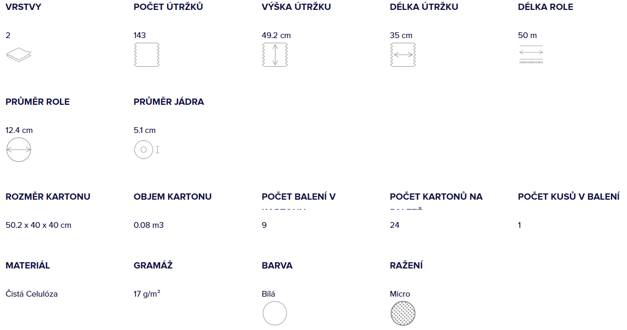Click the sheet length icon with horizontal arrow
This screenshot has width=627, height=330.
pos(403,55)
